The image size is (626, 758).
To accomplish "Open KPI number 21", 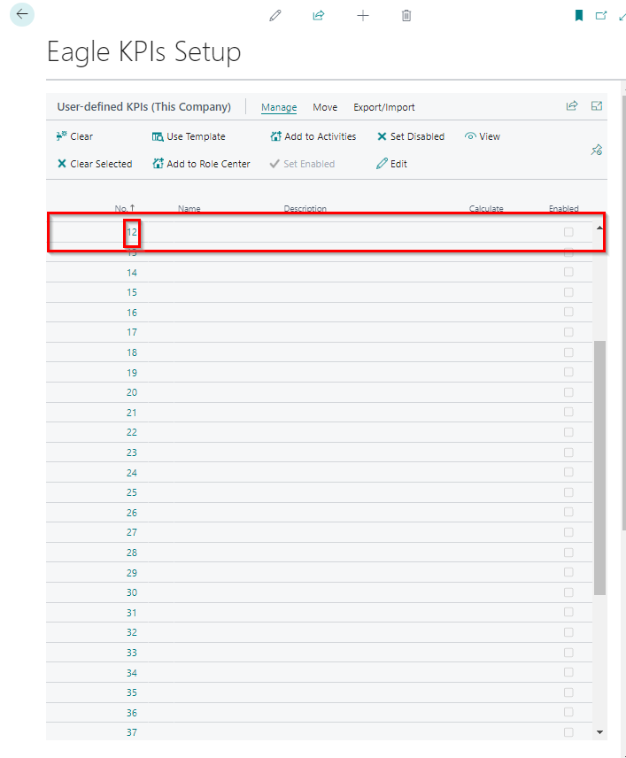I will coord(132,413).
